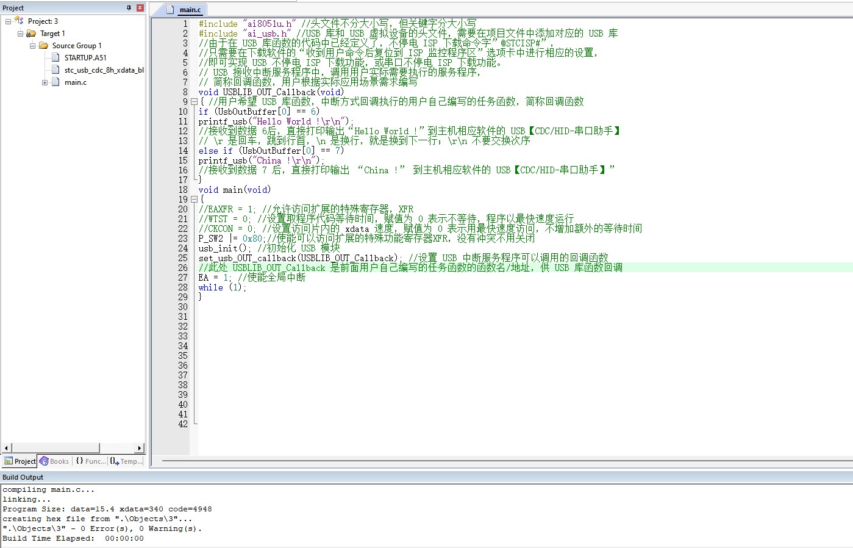The width and height of the screenshot is (853, 548).
Task: Open the Func... (Functions) tab
Action: 90,461
